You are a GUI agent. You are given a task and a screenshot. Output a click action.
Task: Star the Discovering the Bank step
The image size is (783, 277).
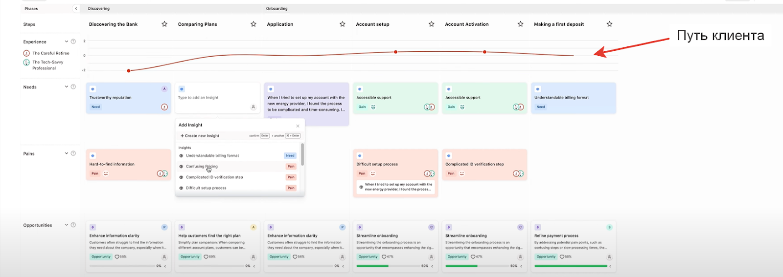point(164,24)
